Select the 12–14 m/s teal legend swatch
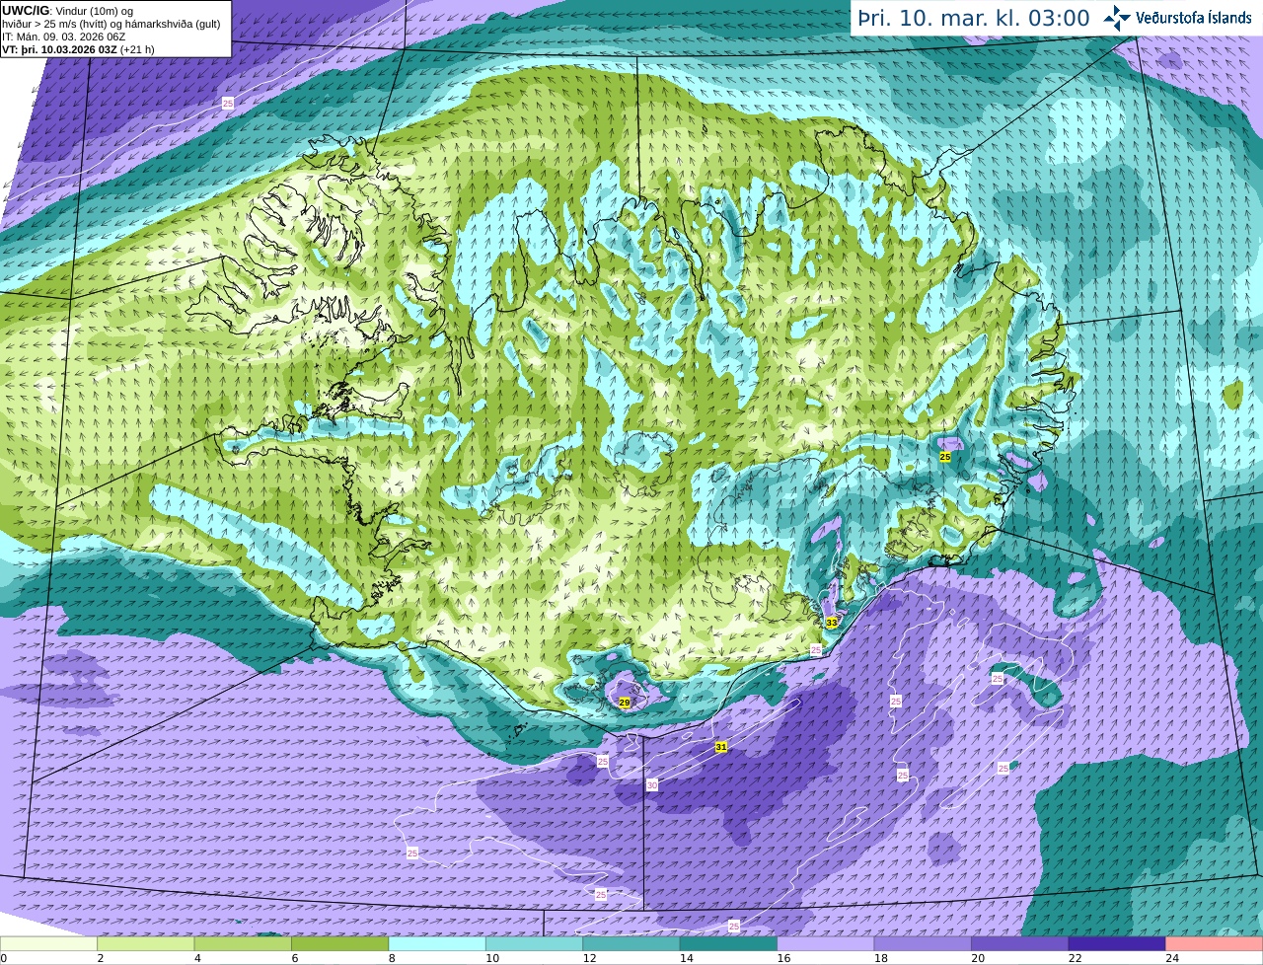 [x=631, y=943]
